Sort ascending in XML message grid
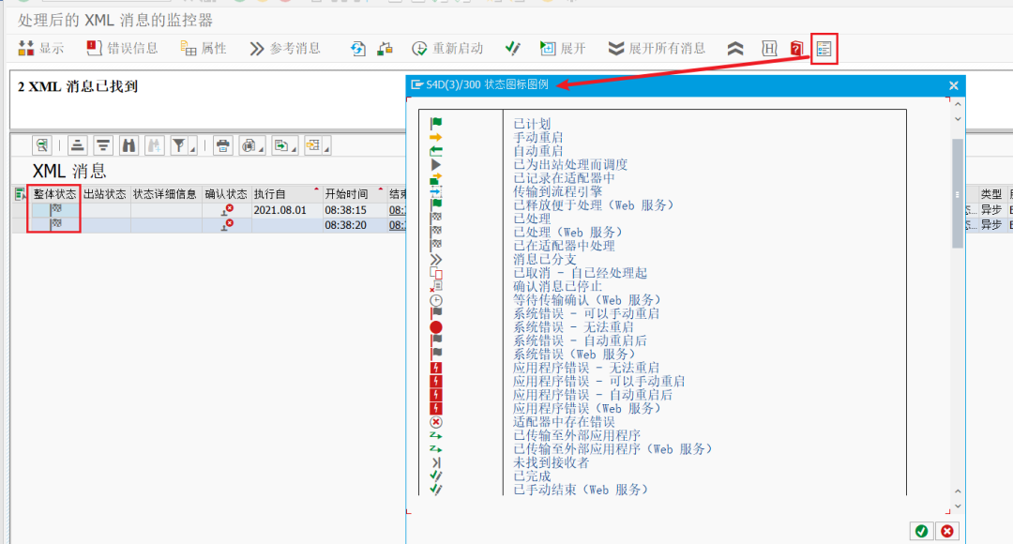The width and height of the screenshot is (1013, 544). (x=78, y=145)
